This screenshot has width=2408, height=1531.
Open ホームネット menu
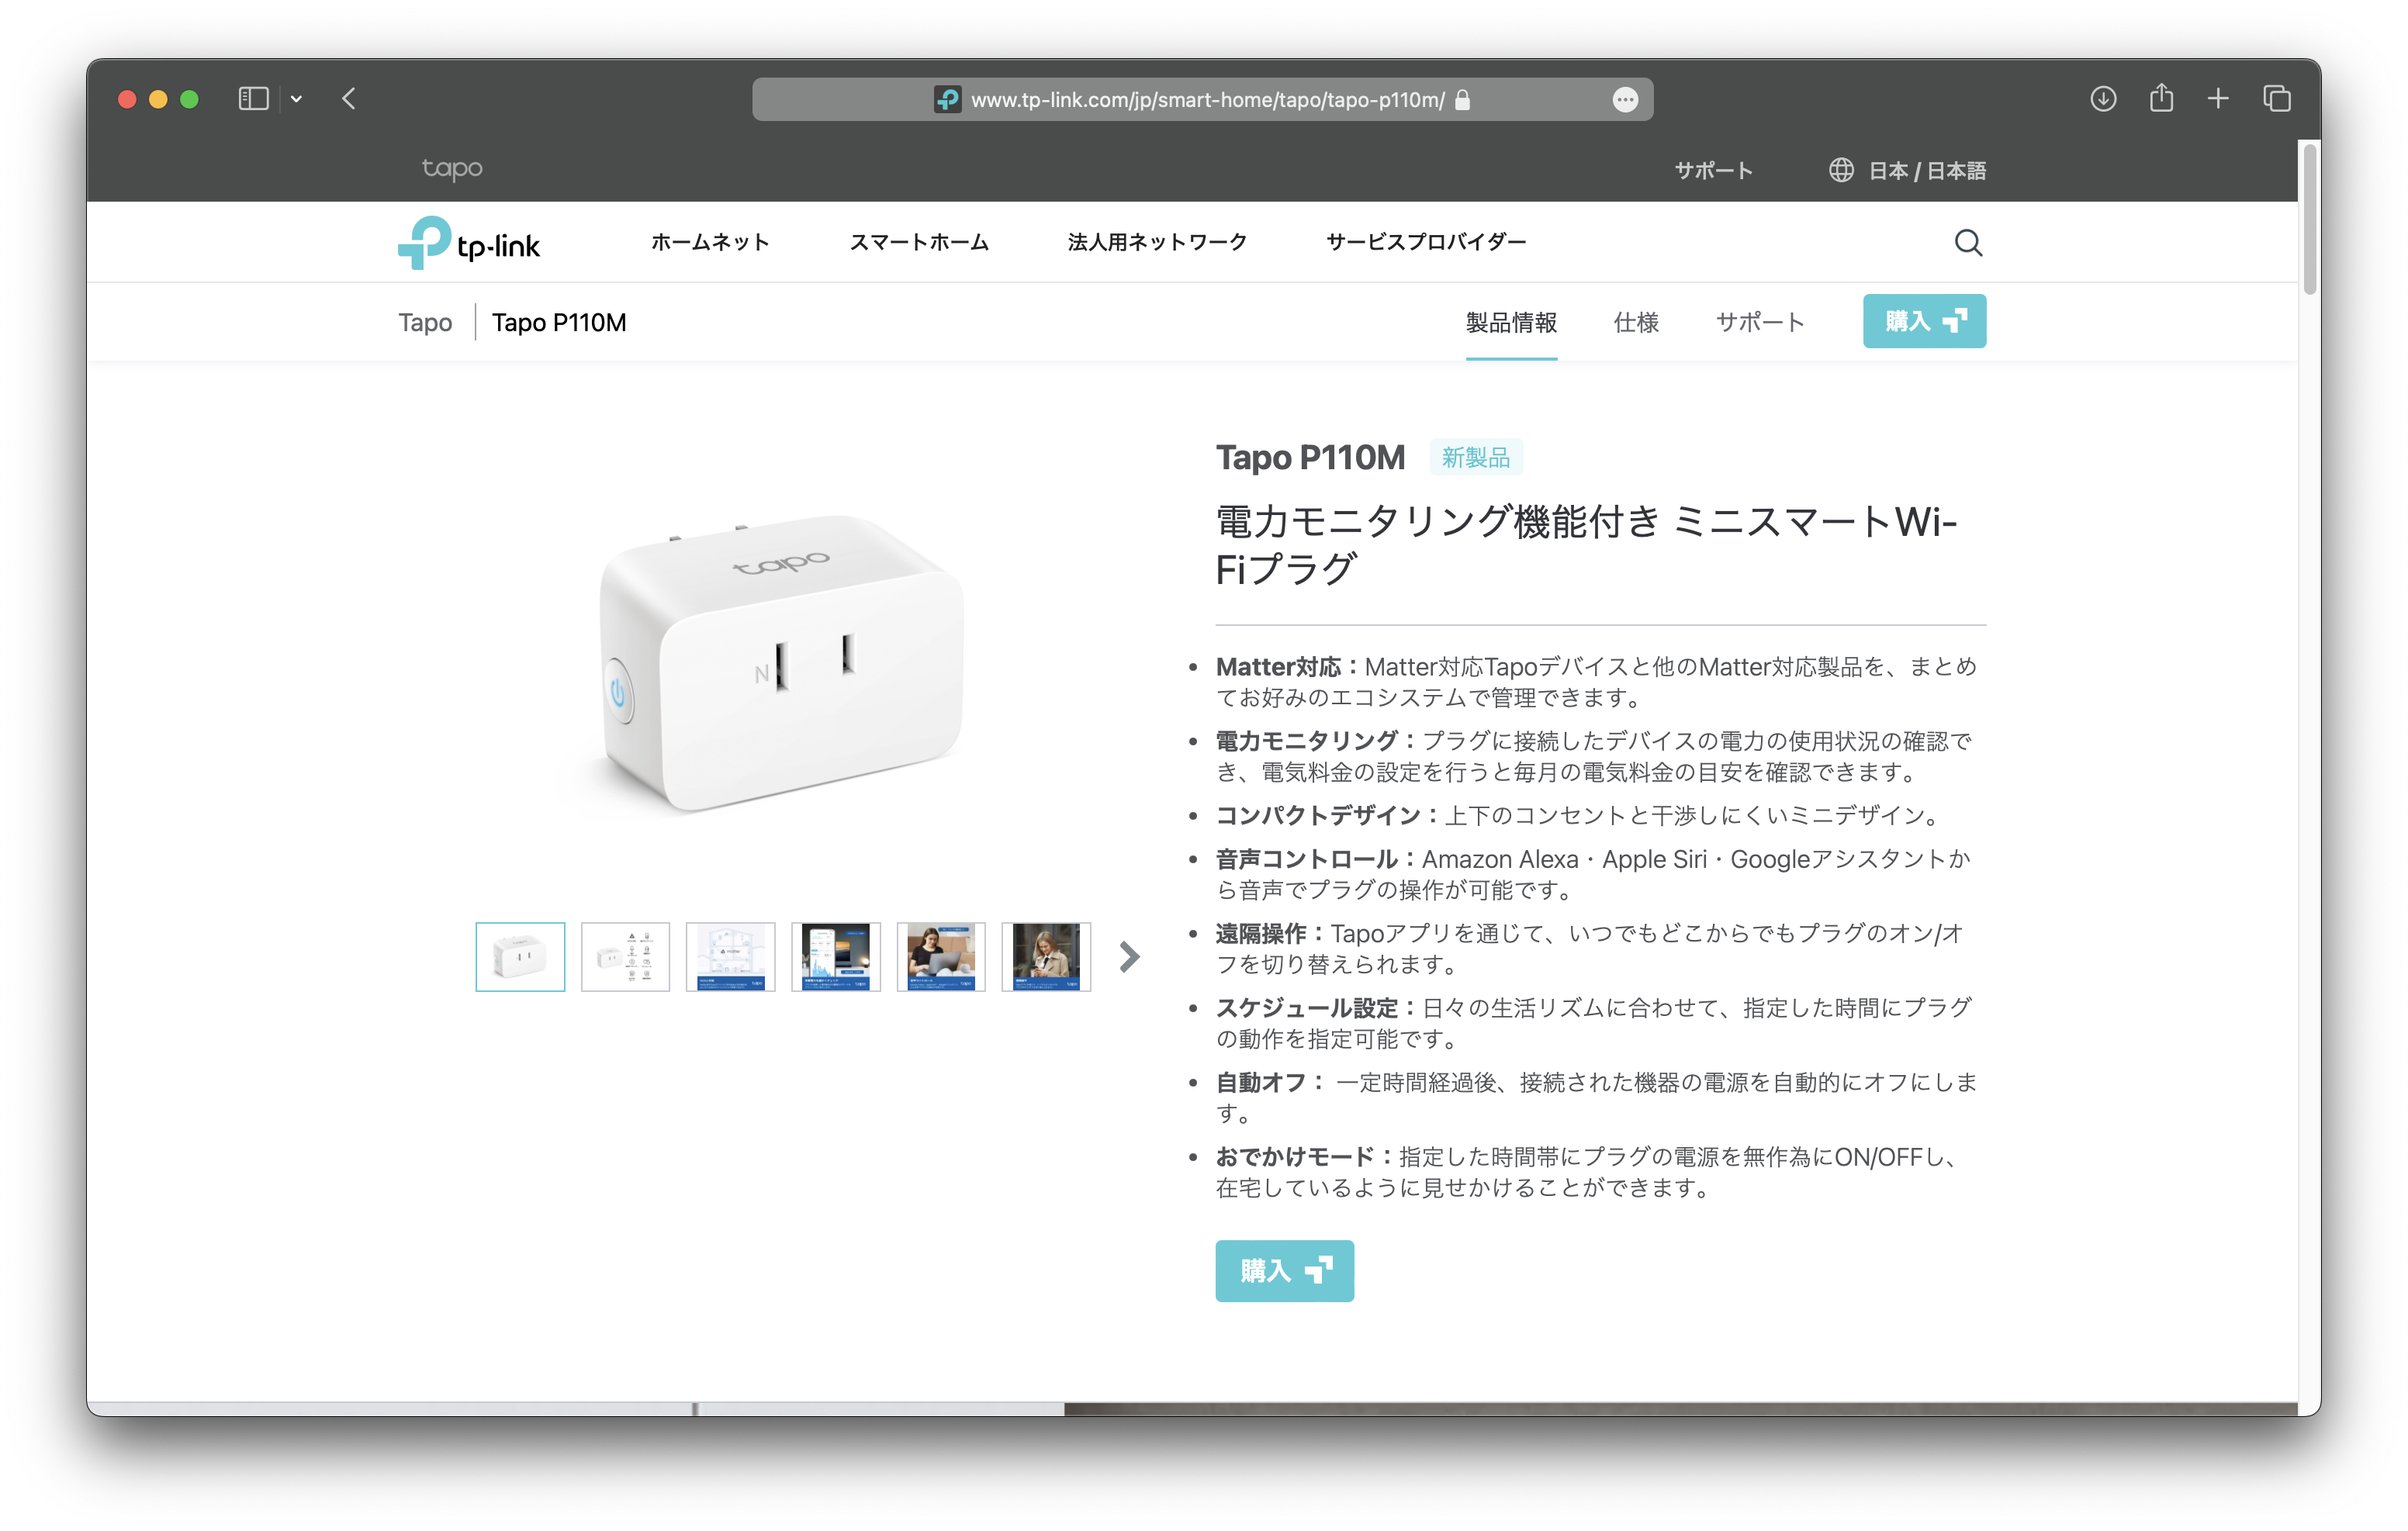click(710, 242)
